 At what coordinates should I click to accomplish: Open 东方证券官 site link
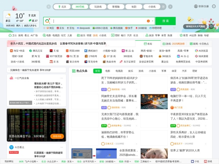click(128, 62)
